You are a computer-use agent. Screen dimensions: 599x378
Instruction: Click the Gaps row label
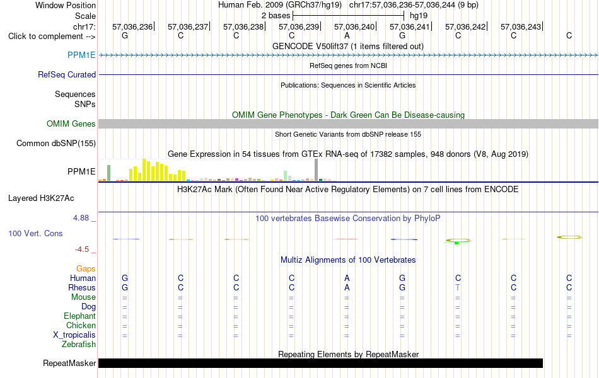coord(86,269)
